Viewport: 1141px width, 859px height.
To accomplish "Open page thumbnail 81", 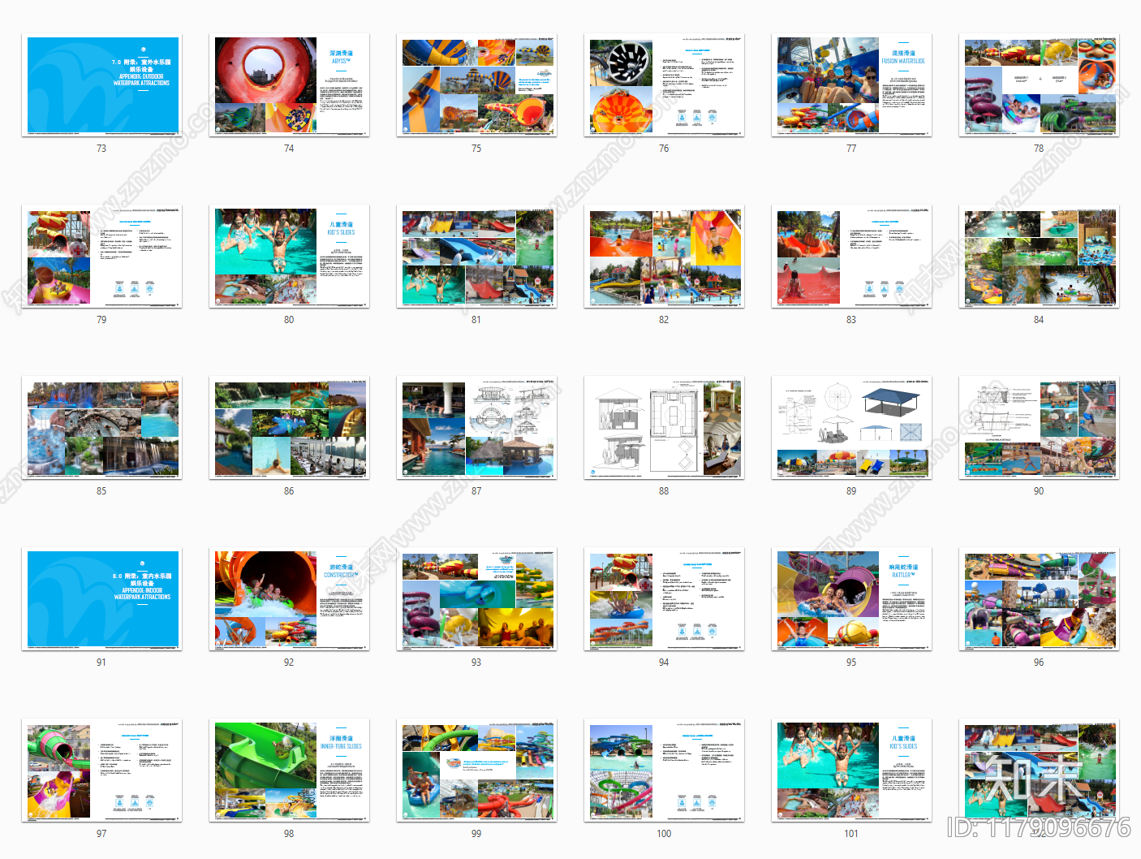I will coord(476,257).
